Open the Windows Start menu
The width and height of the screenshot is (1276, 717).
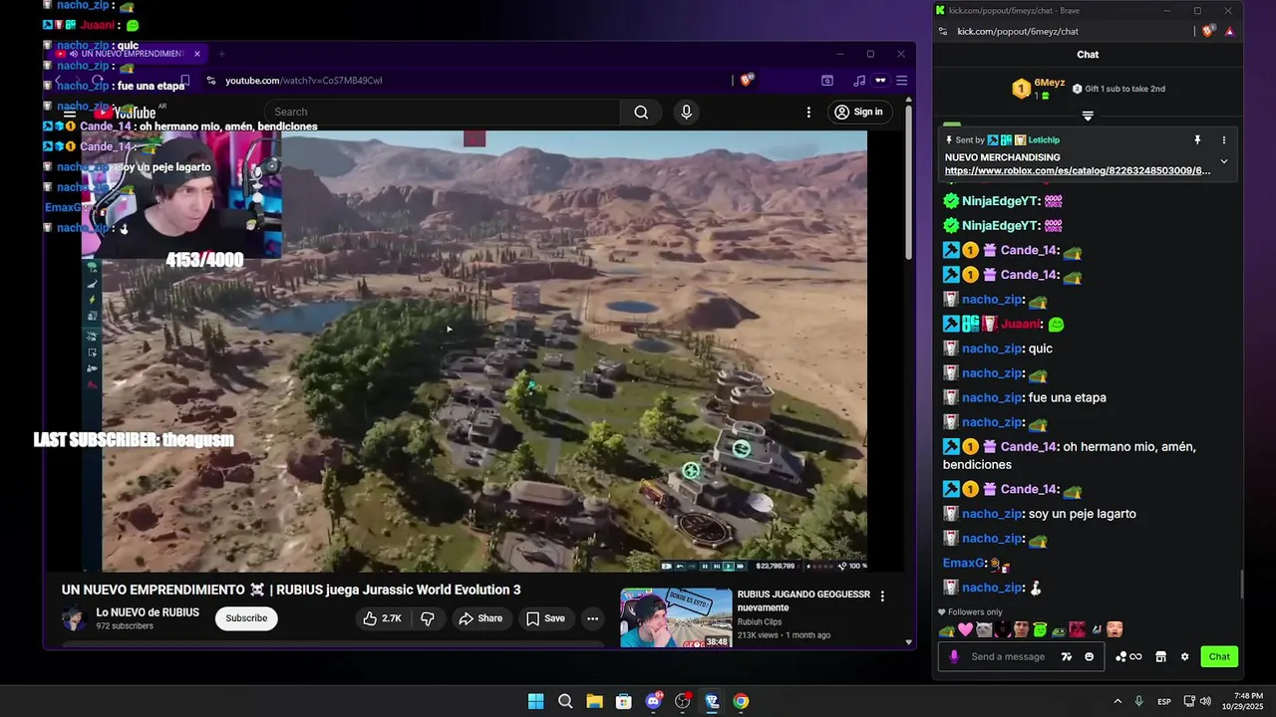pyautogui.click(x=535, y=701)
